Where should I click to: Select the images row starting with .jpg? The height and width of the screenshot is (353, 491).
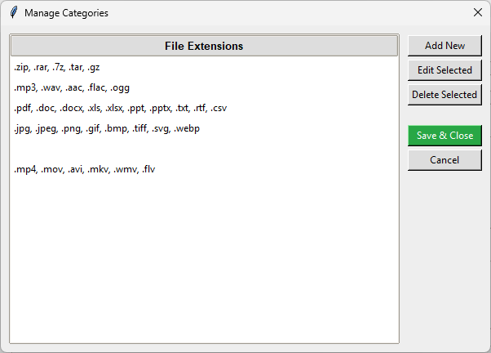(107, 128)
